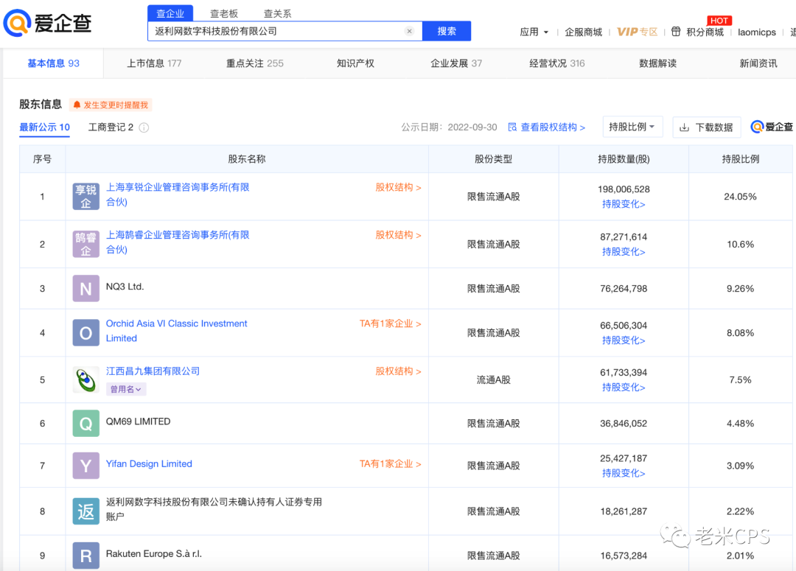This screenshot has height=571, width=796.
Task: Click the 上海享锐企业 shareholder avatar
Action: pos(85,197)
